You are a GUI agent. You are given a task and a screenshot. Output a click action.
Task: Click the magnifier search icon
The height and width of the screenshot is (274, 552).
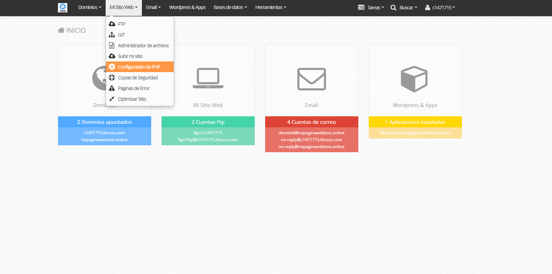pos(393,8)
